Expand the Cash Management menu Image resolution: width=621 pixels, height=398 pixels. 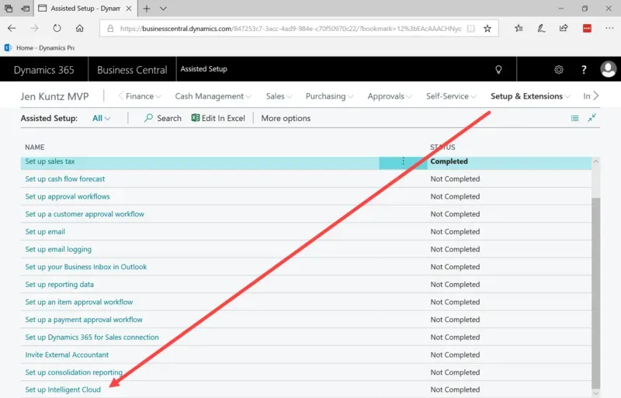[213, 96]
